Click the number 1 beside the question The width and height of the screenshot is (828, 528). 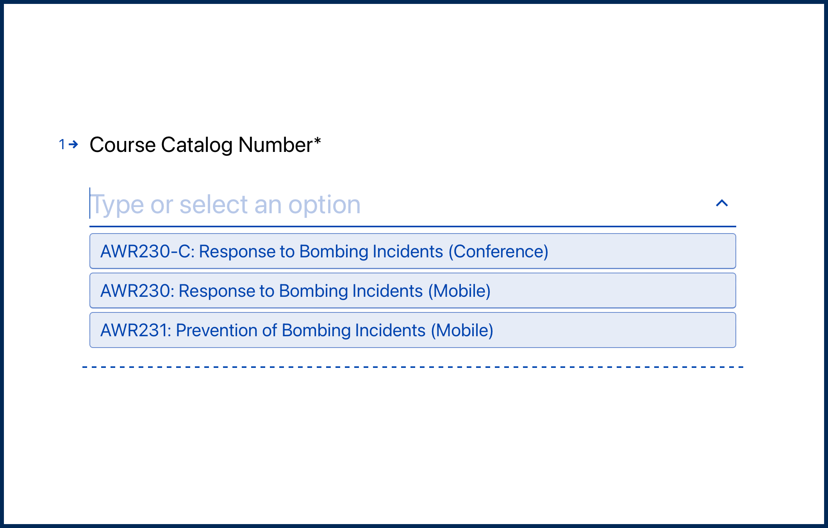click(62, 144)
